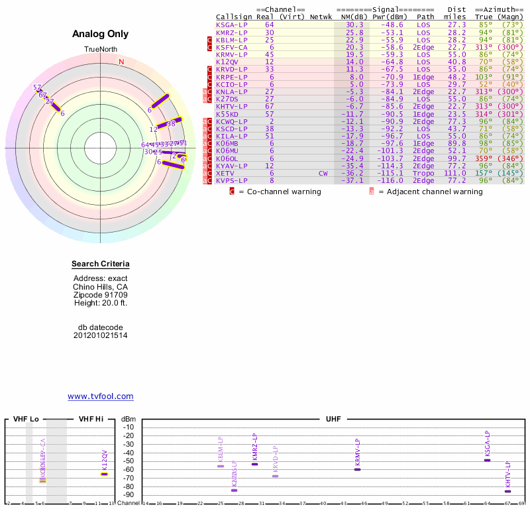Click co-channel warning icon beside KPVS-LP

coord(210,180)
